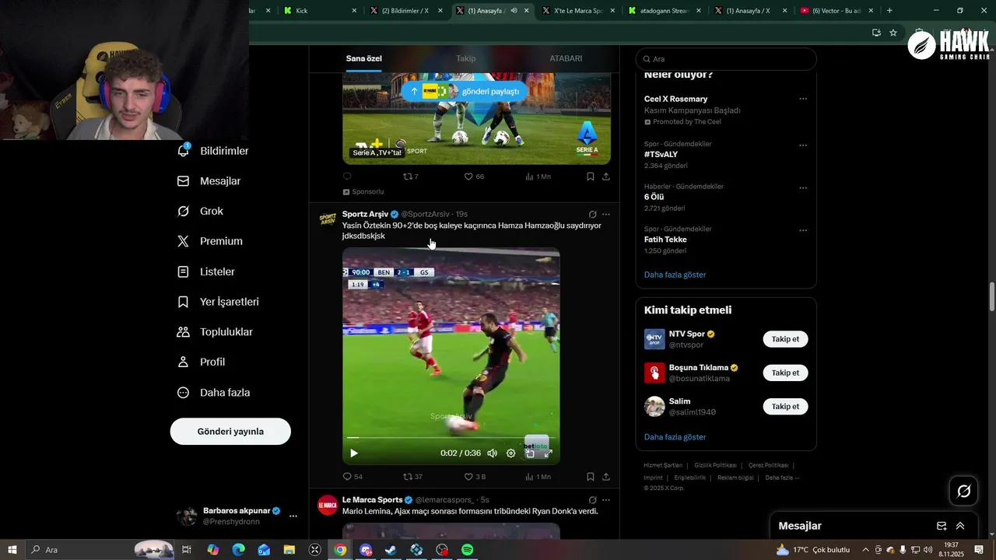Screen dimensions: 996x560
Task: Open Yer İşaretleri bookmarks page
Action: click(x=218, y=302)
